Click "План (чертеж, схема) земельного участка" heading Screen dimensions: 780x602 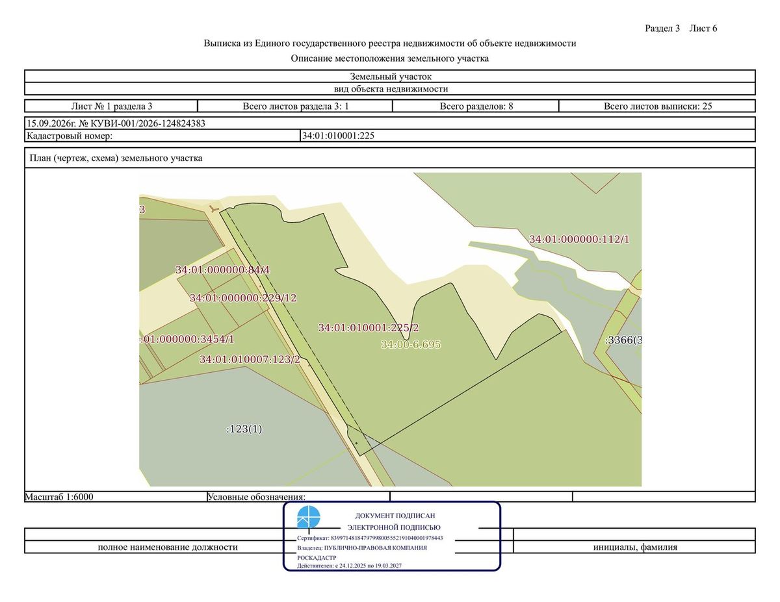coord(116,158)
